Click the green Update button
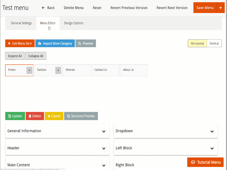Viewport: 227px width, 170px height. [15, 116]
